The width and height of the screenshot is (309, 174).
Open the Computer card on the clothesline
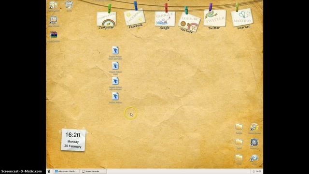click(x=106, y=19)
